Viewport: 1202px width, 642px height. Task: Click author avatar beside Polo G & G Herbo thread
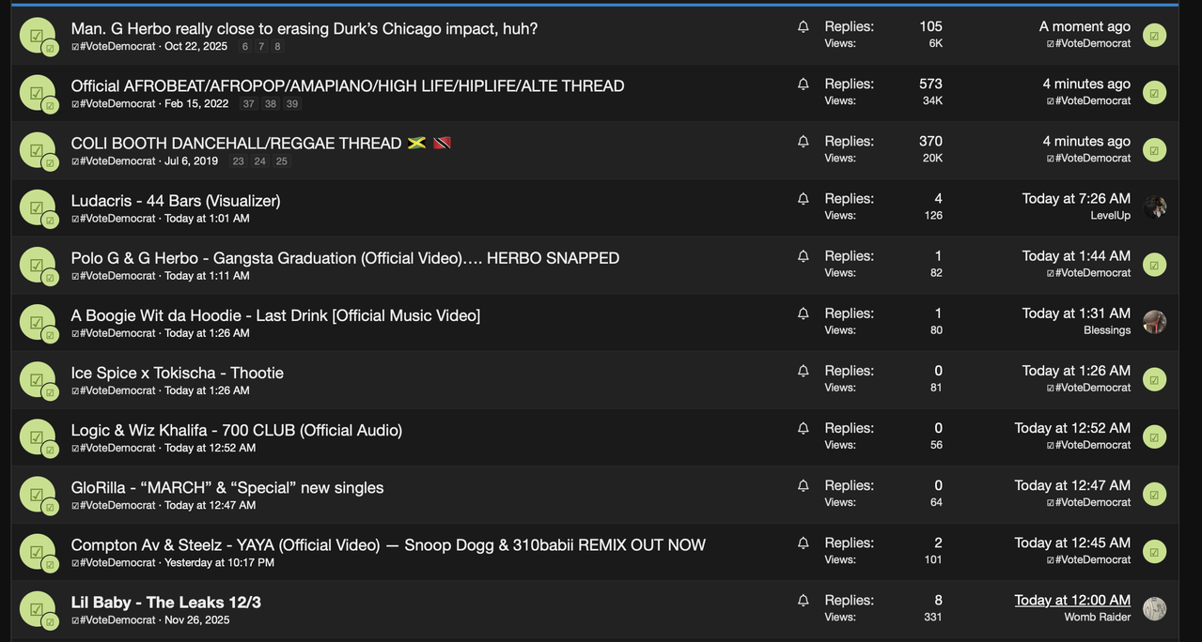pyautogui.click(x=38, y=265)
